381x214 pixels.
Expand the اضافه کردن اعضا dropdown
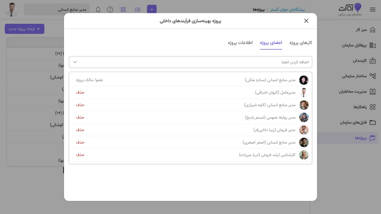(x=190, y=62)
